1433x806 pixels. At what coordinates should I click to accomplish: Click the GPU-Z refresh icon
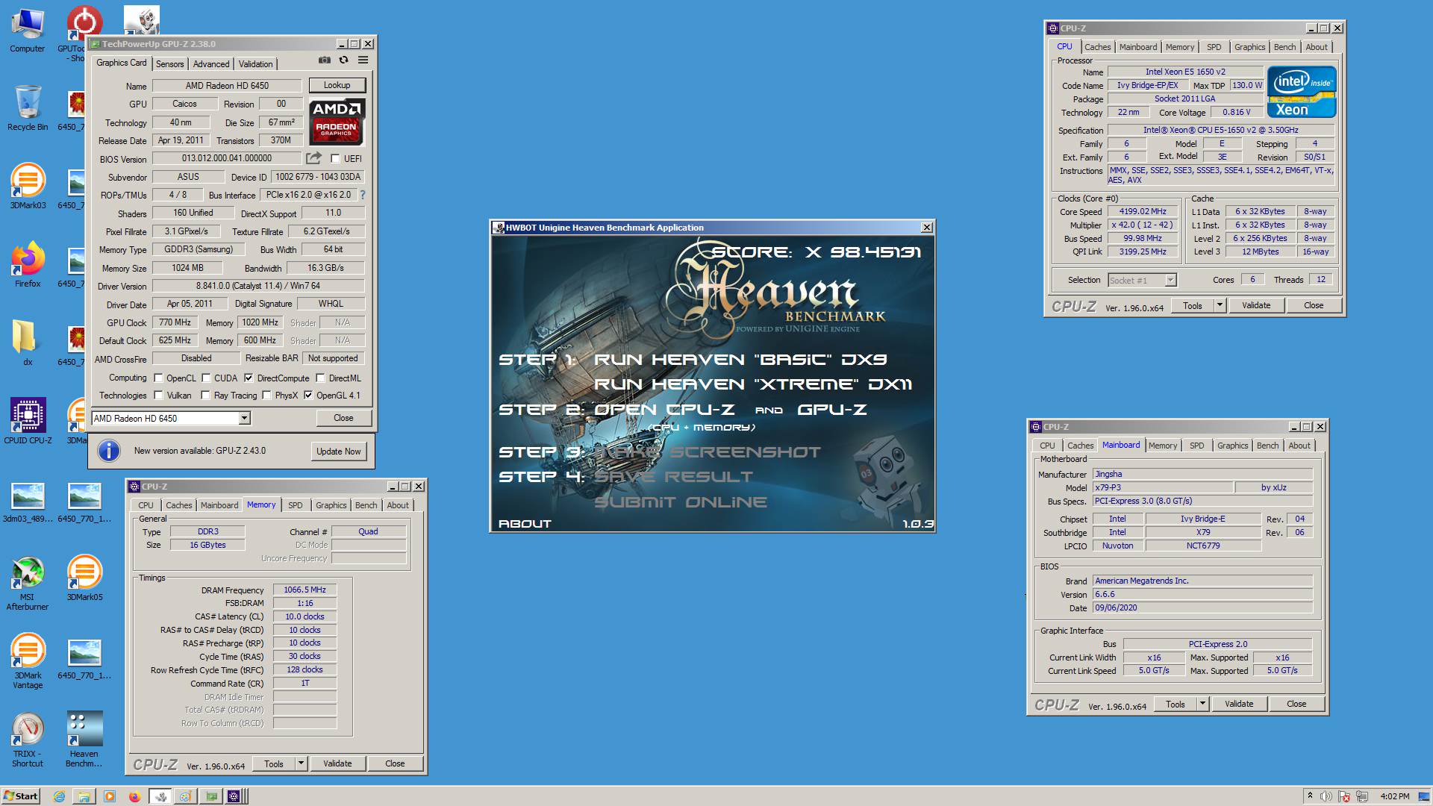343,60
